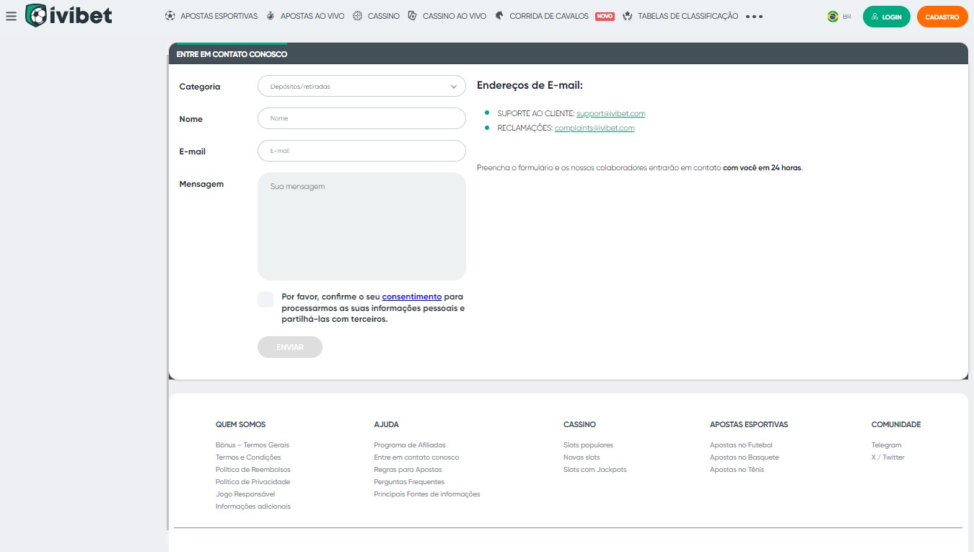This screenshot has width=974, height=552.
Task: Open Cassino ao Vivo
Action: [455, 16]
